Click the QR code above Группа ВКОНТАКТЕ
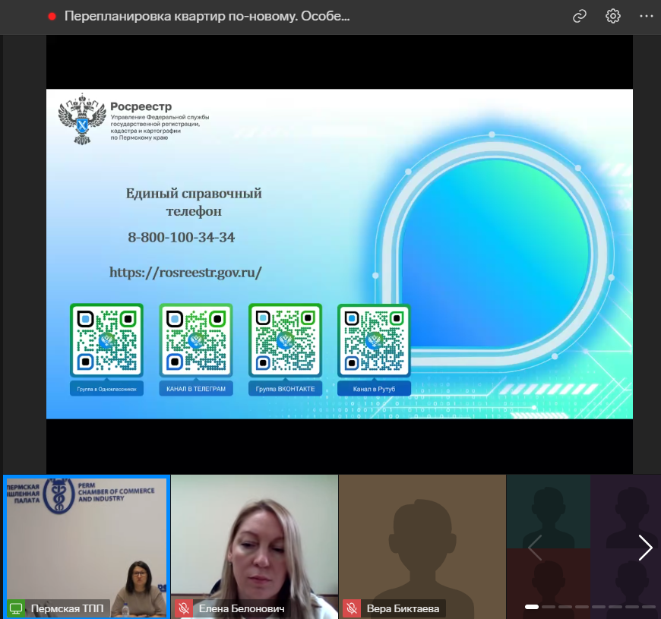The image size is (661, 619). tap(285, 340)
